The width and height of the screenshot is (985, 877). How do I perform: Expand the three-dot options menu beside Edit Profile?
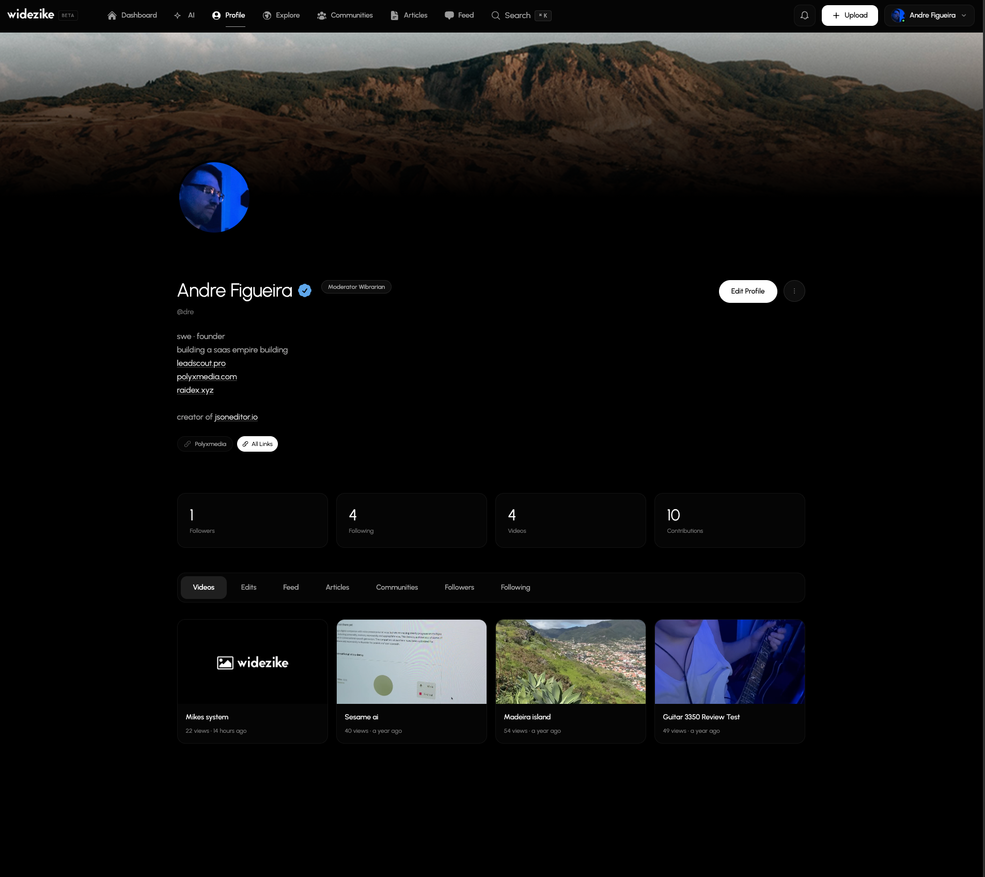click(x=794, y=291)
